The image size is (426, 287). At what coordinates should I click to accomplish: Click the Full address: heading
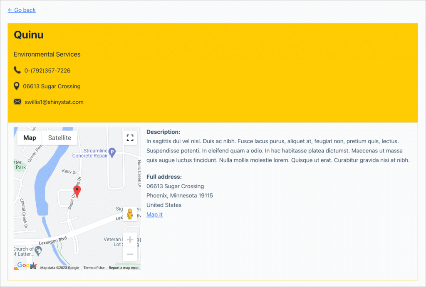[164, 177]
